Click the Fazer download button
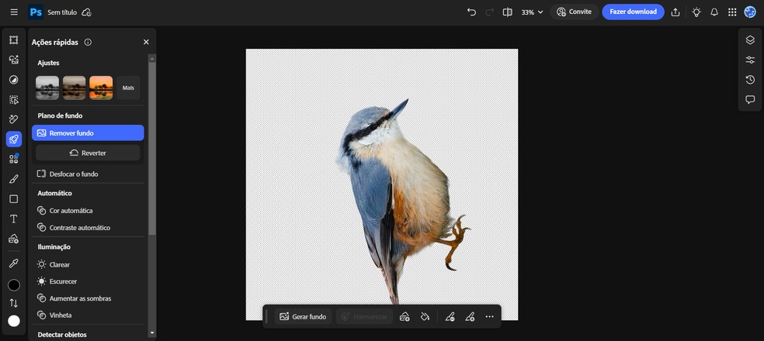Image resolution: width=764 pixels, height=341 pixels. 633,12
